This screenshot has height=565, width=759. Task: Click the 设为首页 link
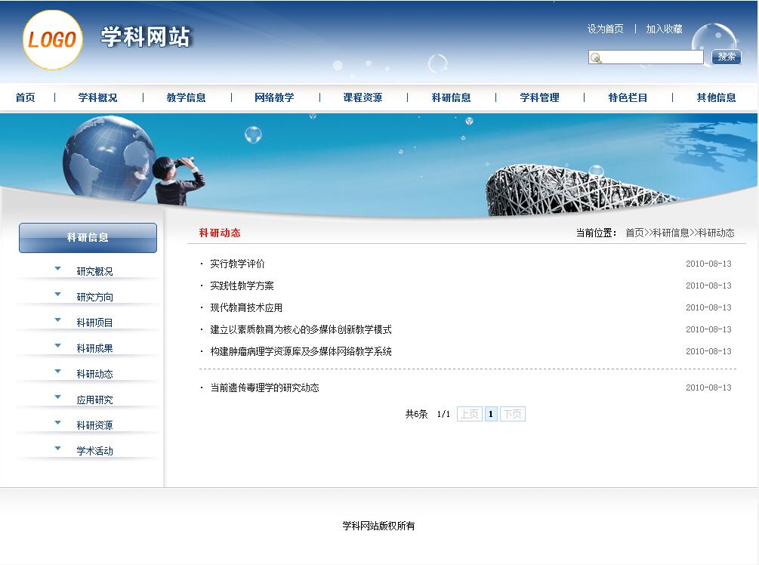[x=605, y=29]
